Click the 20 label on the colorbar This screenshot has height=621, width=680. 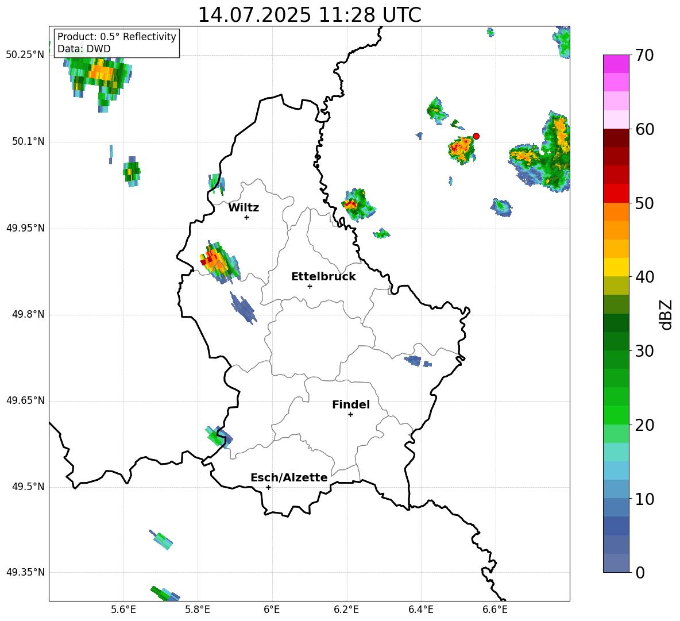click(644, 425)
